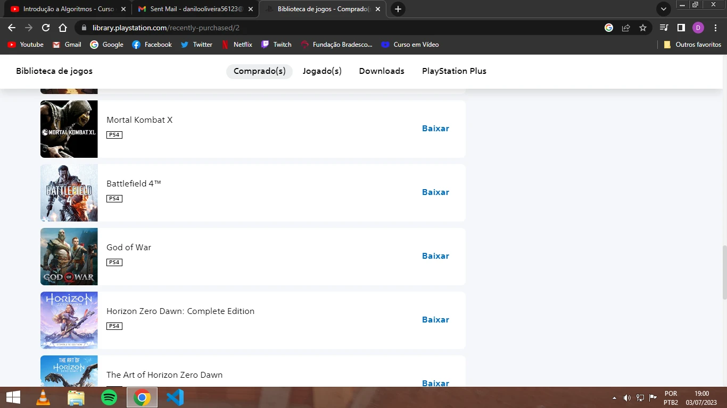Click Horizon Zero Dawn: Complete Edition title
Image resolution: width=727 pixels, height=408 pixels.
click(x=180, y=311)
